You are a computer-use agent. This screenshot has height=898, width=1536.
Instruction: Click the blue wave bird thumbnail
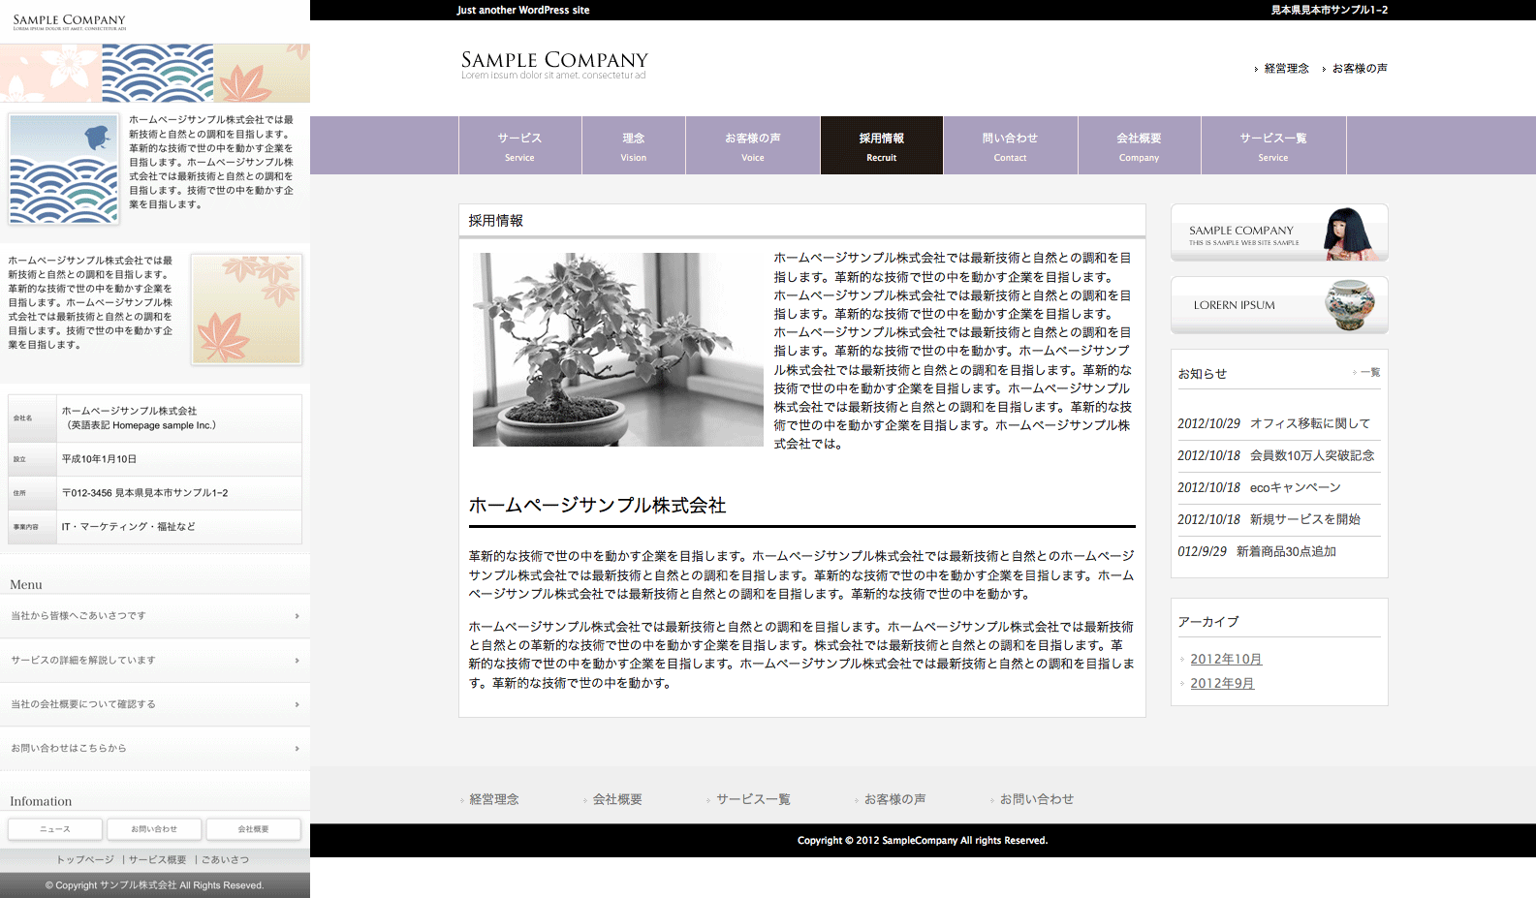pos(64,169)
